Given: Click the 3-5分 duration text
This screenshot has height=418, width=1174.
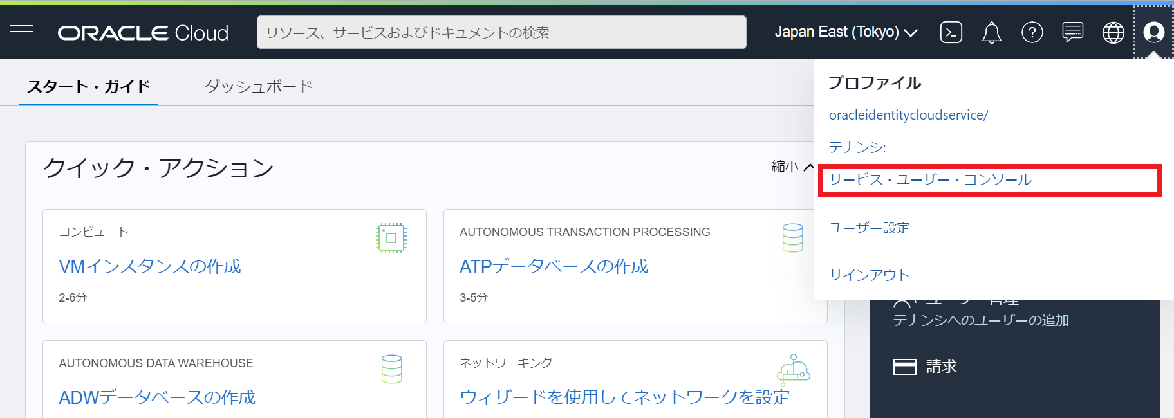Looking at the screenshot, I should click(x=474, y=298).
